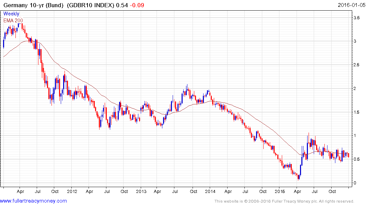Click the 0.54 last price in the title
Screen dimensions: 369x206
[x=120, y=5]
